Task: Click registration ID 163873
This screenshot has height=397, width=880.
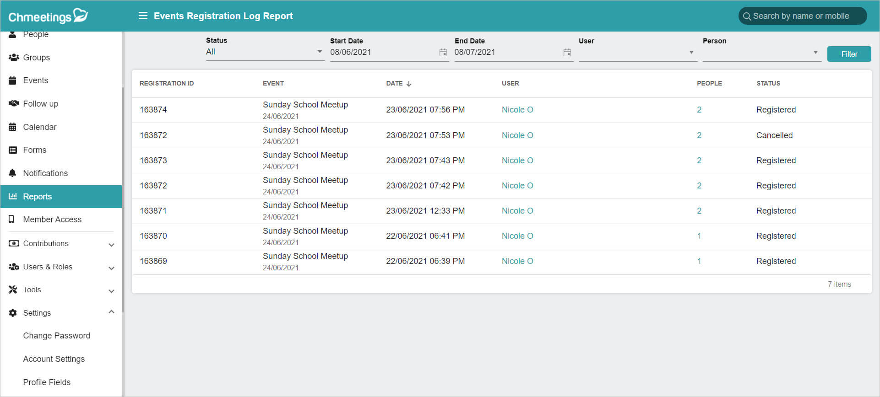Action: 153,161
